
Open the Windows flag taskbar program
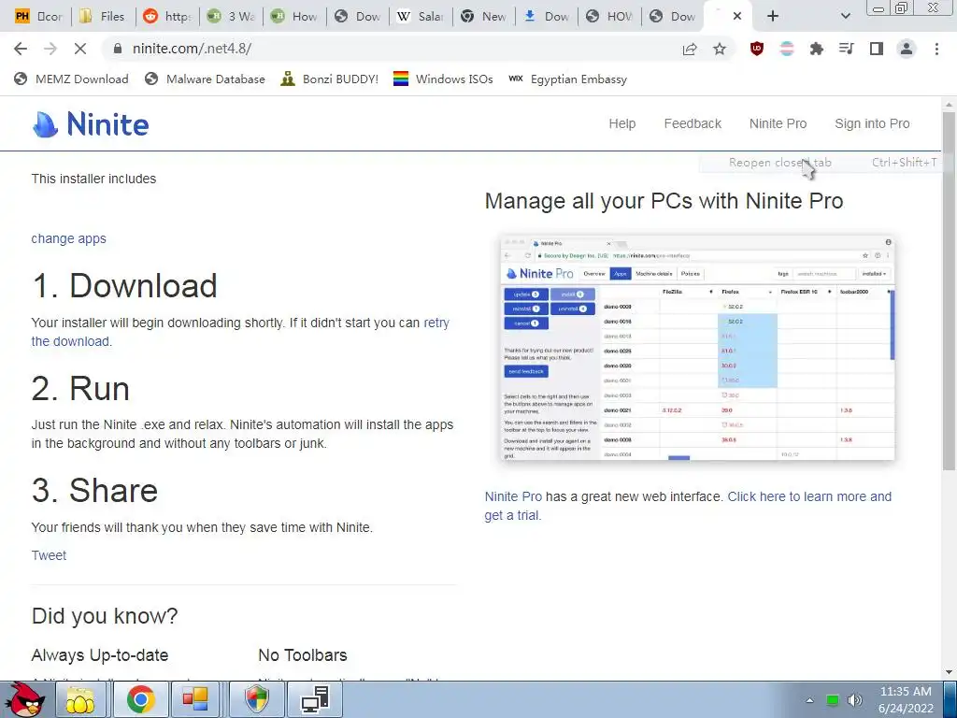coord(194,699)
